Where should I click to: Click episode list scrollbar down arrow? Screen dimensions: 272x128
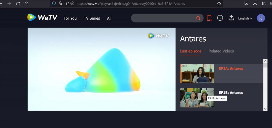(265, 109)
